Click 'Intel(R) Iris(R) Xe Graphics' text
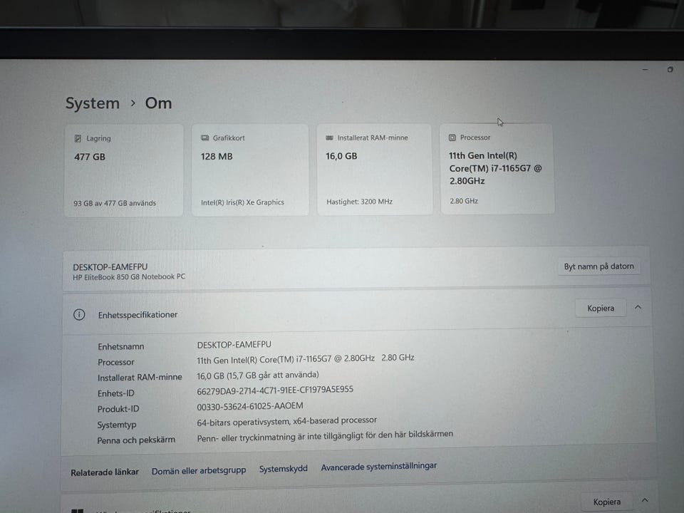The width and height of the screenshot is (684, 513). (x=242, y=202)
